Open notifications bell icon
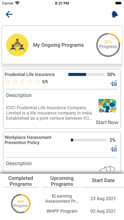The image size is (124, 220). click(x=115, y=14)
